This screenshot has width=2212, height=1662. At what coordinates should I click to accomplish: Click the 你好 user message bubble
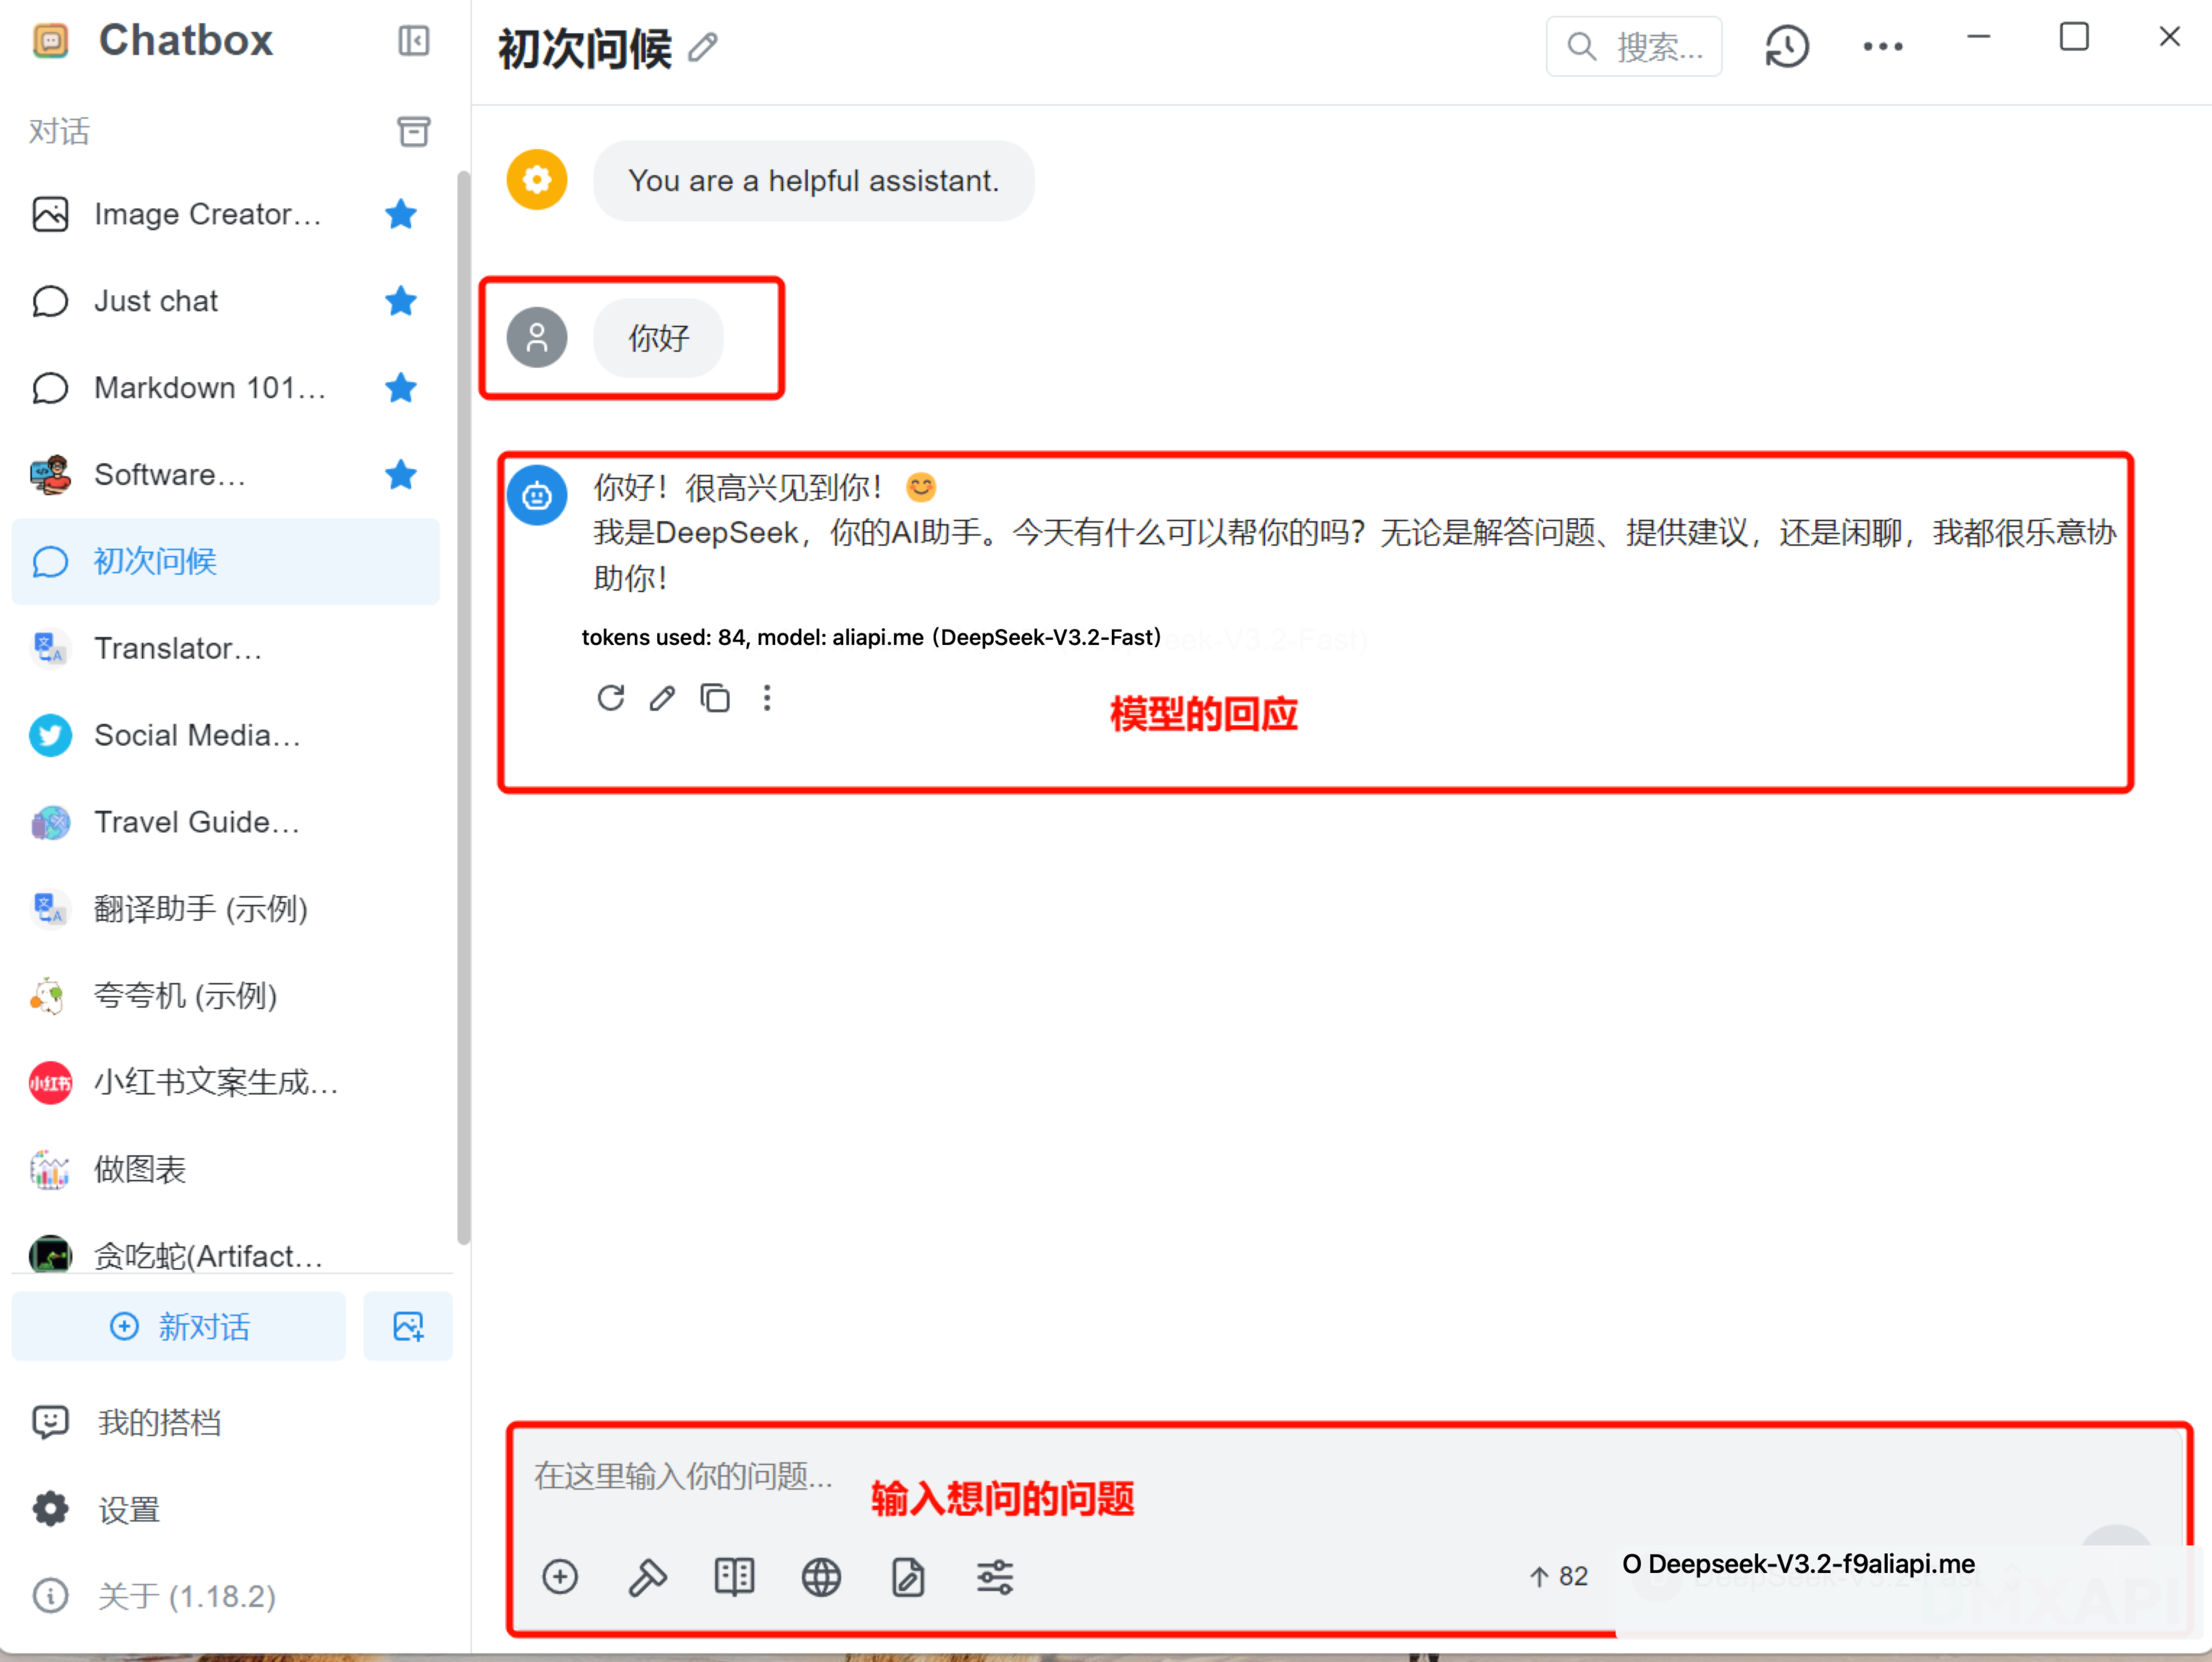coord(658,338)
